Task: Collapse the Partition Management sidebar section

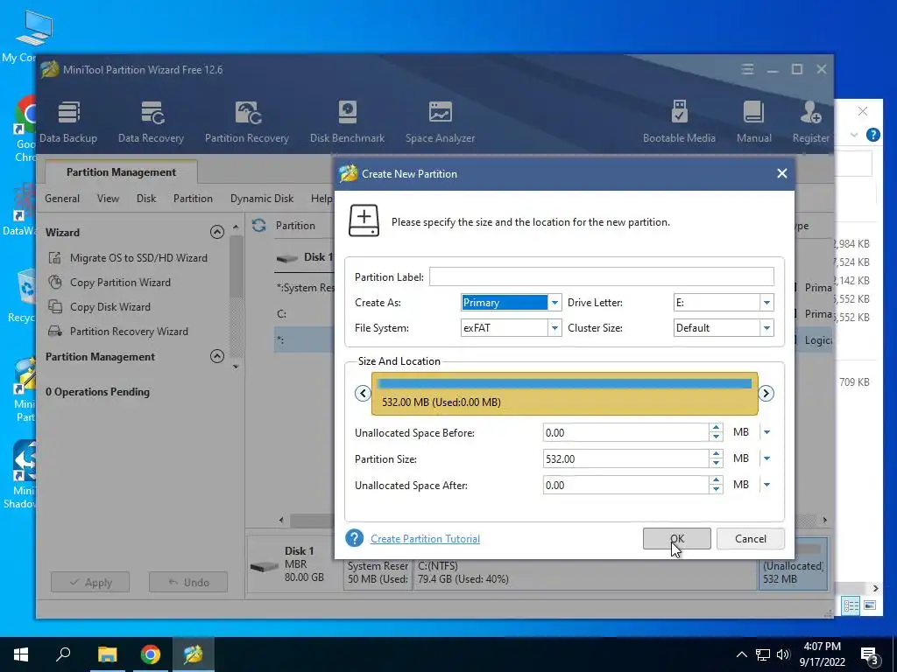Action: coord(217,357)
